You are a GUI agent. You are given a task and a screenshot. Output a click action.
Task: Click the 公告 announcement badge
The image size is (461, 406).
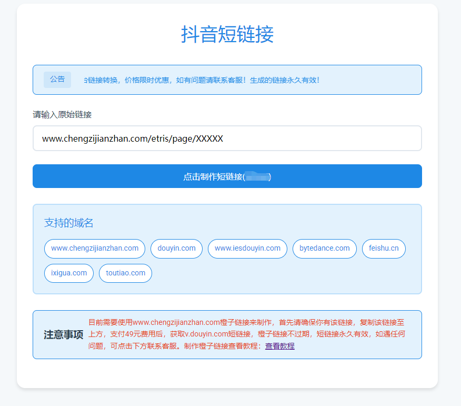click(57, 79)
